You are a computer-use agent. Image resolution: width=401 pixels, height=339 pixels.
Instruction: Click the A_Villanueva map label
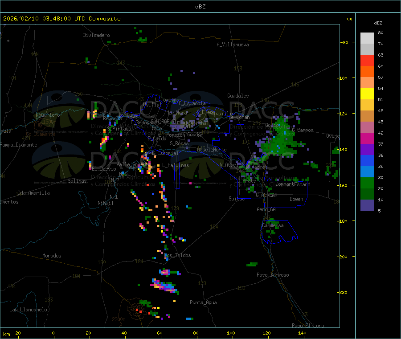pos(233,45)
